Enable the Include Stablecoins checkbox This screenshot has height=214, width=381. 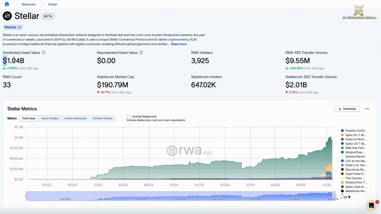[x=129, y=117]
